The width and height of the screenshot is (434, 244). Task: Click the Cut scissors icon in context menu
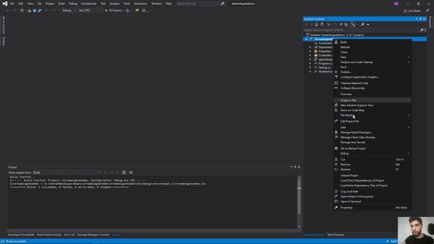click(x=336, y=159)
